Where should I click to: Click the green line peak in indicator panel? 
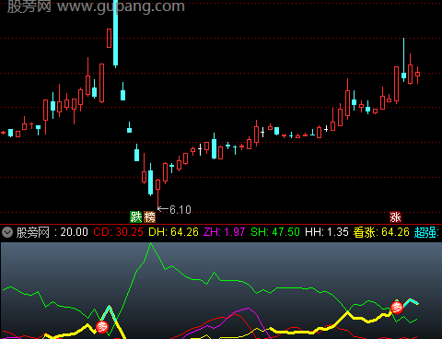coord(151,244)
